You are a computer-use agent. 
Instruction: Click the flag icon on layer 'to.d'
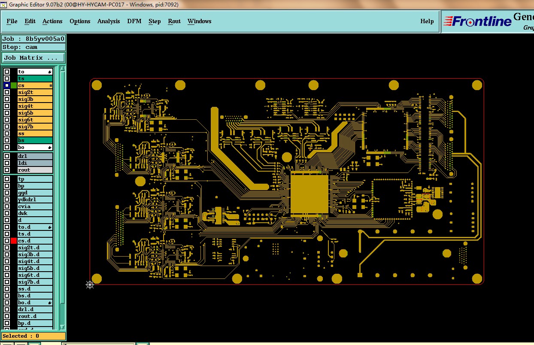point(50,227)
